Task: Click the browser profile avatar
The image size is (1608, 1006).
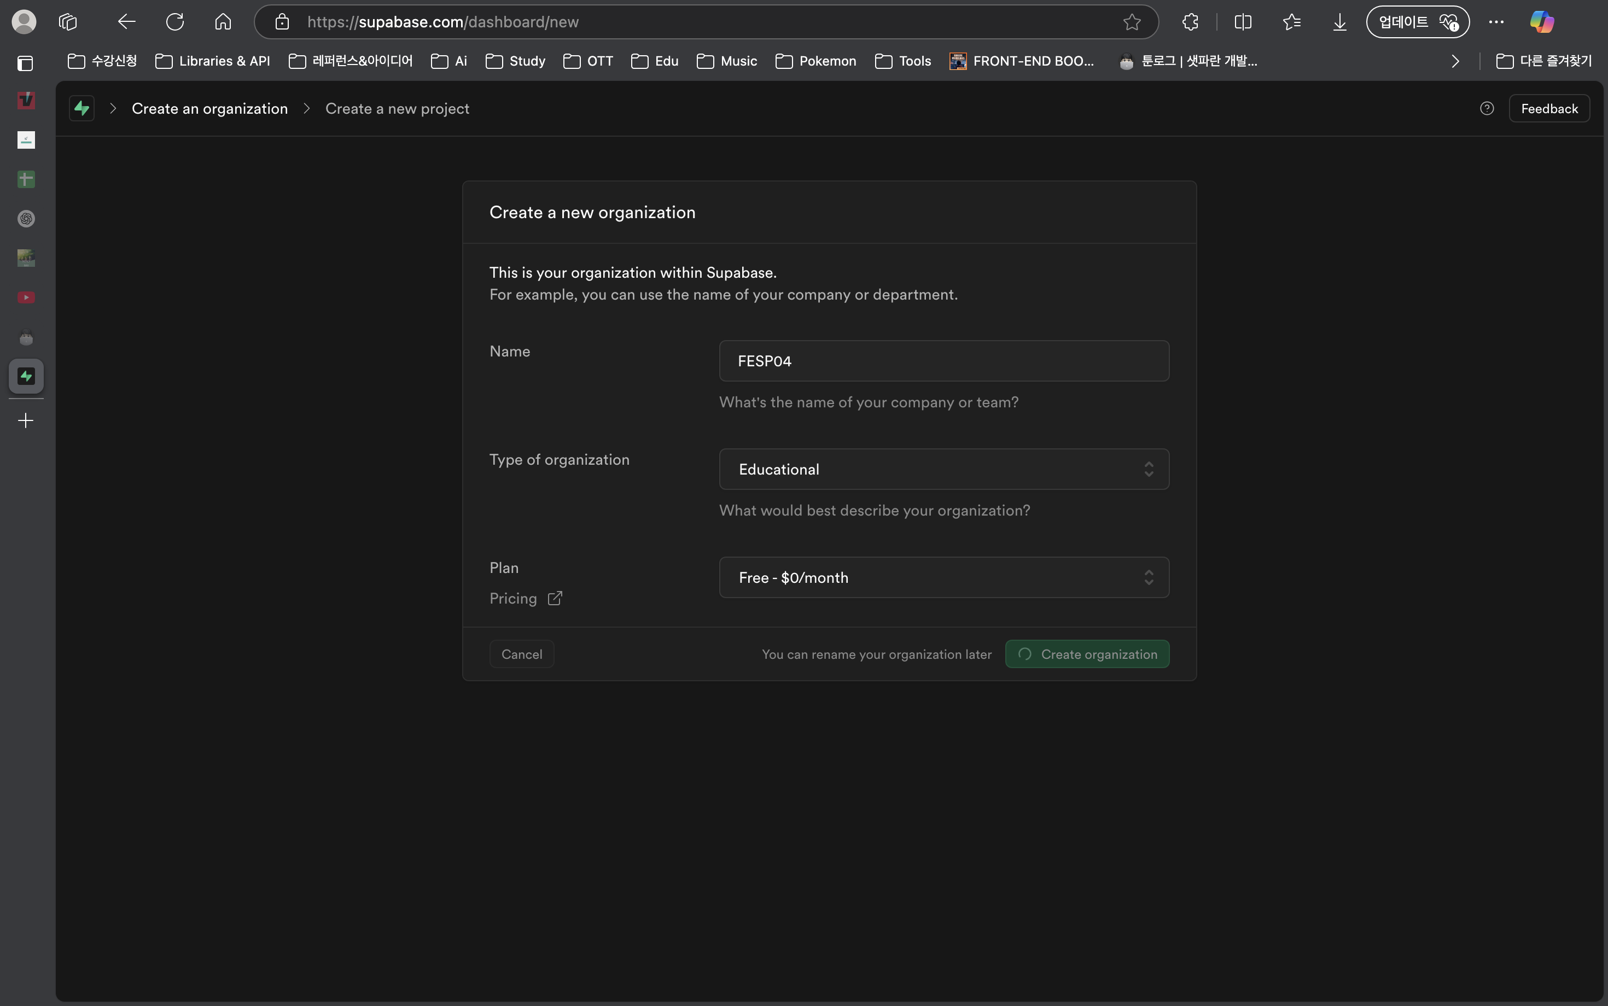Action: (24, 22)
